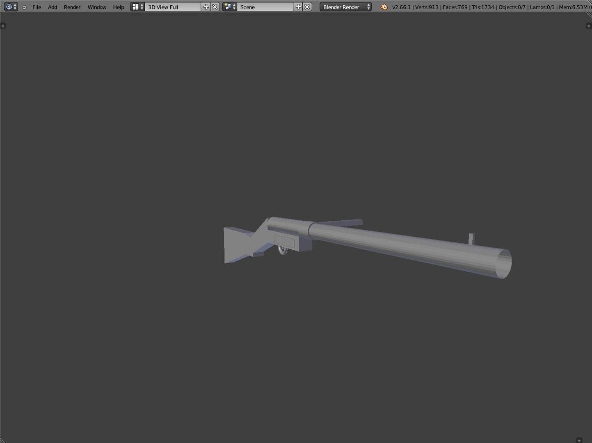
Task: Click the Faces:769 statistic
Action: (x=455, y=7)
